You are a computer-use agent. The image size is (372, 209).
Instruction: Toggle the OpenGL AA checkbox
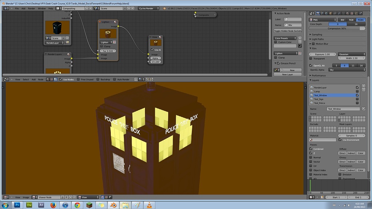tap(311, 65)
